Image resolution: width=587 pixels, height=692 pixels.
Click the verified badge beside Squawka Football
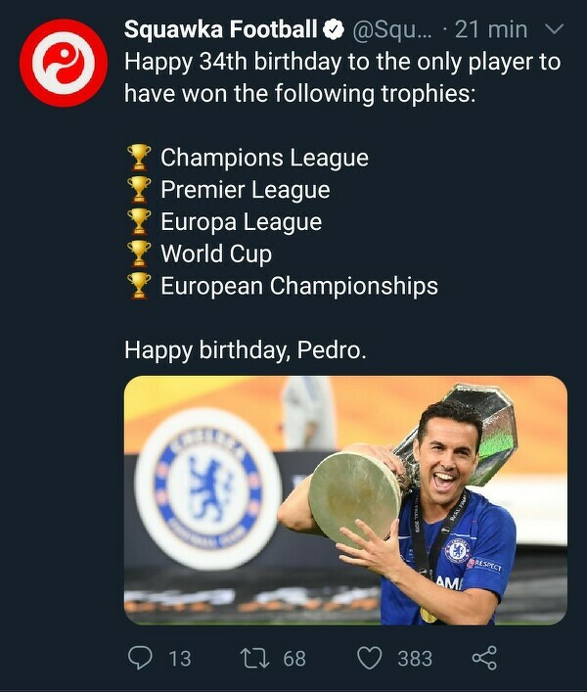point(334,30)
